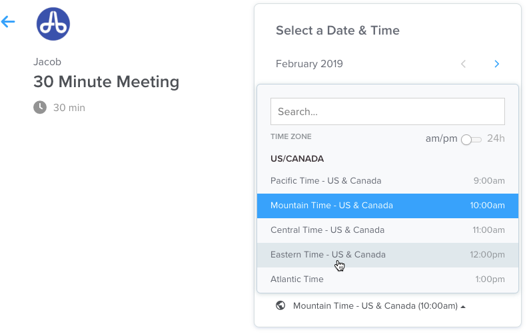Click the clock icon beside 30 min
527x334 pixels.
(40, 107)
